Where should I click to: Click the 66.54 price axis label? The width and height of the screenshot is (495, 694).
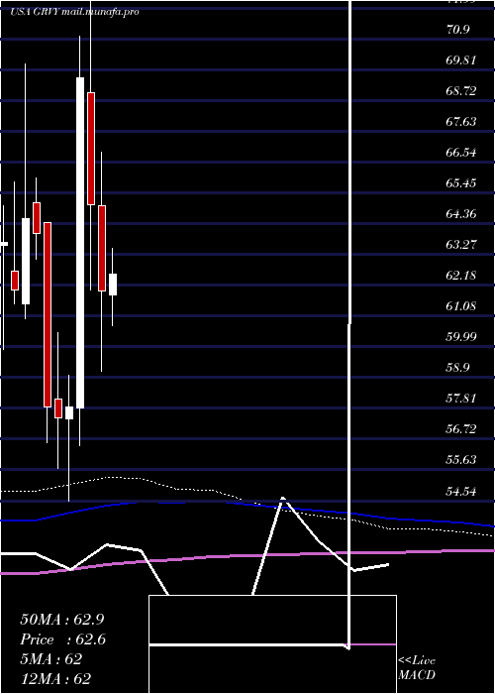461,153
